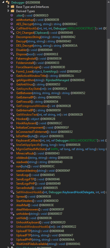Select GetBetween method entry
This screenshot has height=248, width=110.
51,93
